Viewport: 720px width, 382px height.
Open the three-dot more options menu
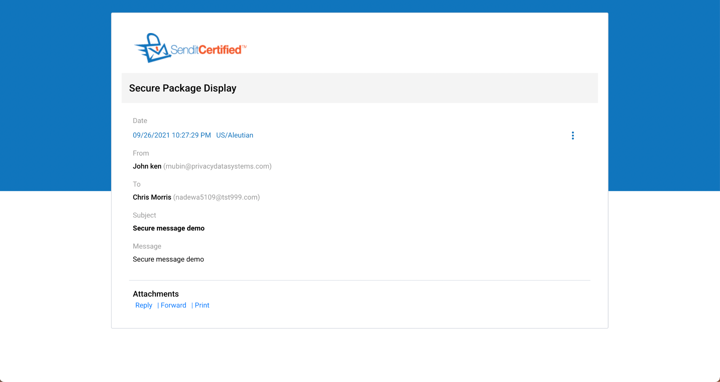573,136
